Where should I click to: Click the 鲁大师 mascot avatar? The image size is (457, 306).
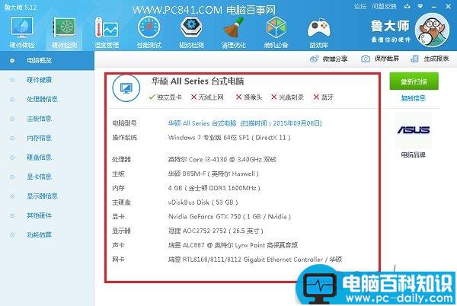coord(432,31)
